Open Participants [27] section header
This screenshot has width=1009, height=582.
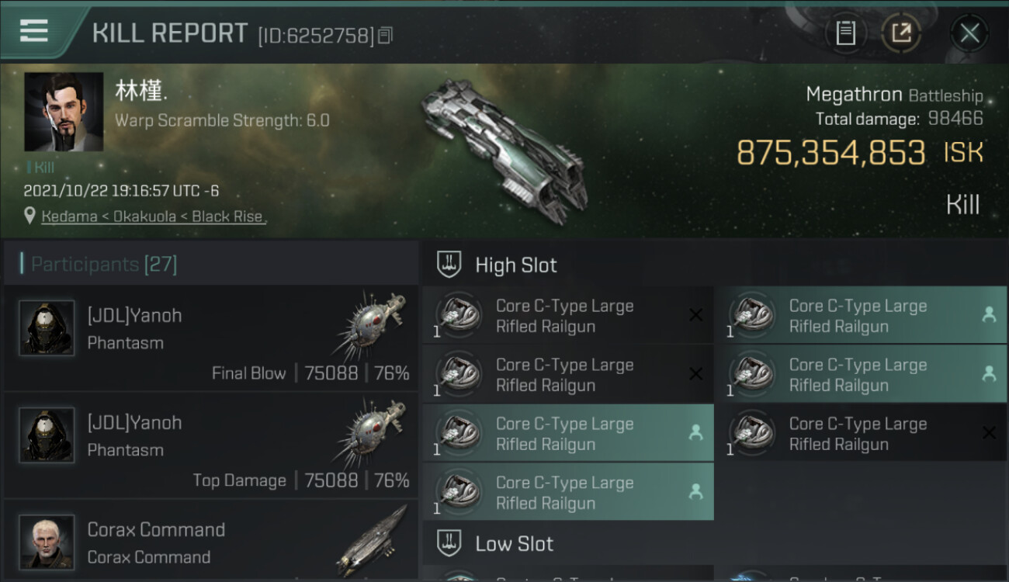(104, 265)
